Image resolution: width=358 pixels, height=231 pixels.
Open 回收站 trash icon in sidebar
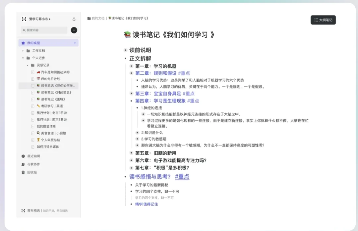pyautogui.click(x=23, y=172)
